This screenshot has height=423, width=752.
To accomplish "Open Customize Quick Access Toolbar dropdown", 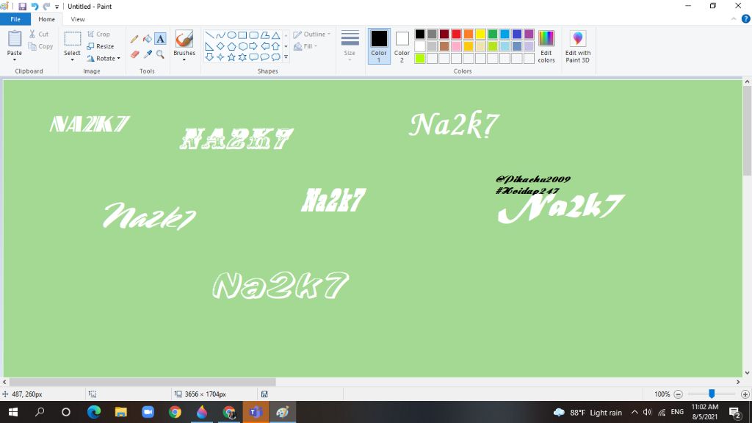I will [x=57, y=7].
